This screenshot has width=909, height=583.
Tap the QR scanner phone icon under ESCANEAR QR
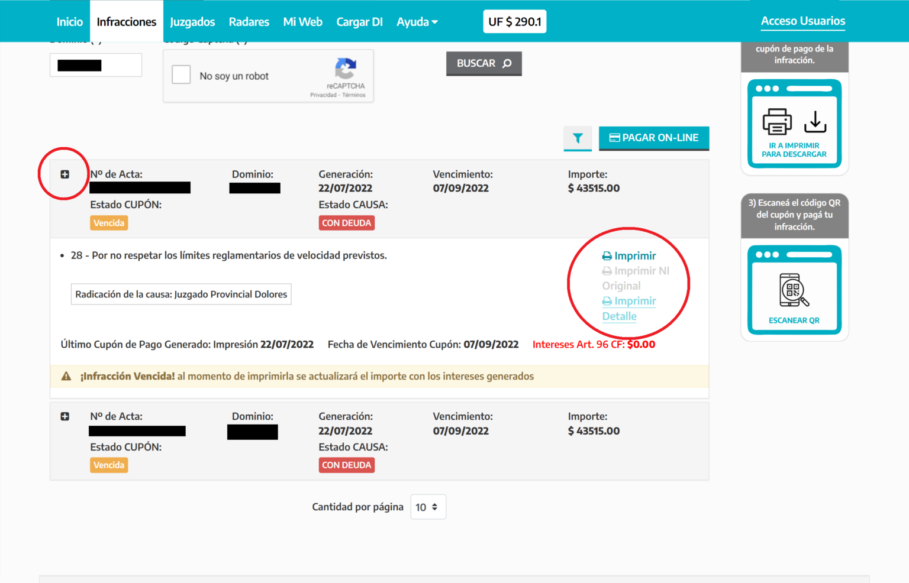click(x=795, y=291)
